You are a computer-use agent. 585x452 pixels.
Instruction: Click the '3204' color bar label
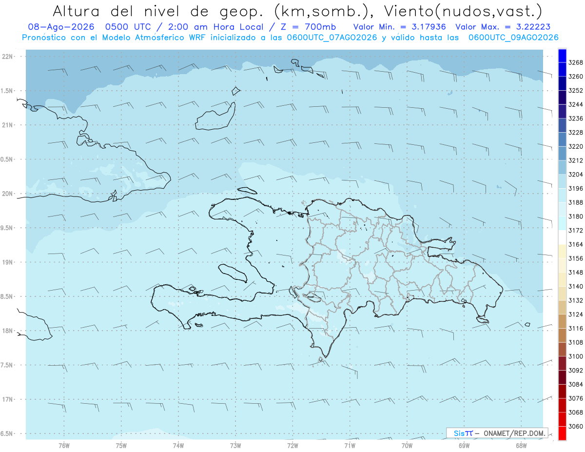pos(575,175)
